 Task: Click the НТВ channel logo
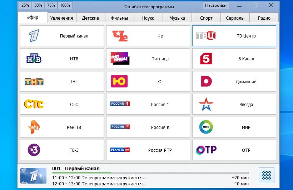34,58
